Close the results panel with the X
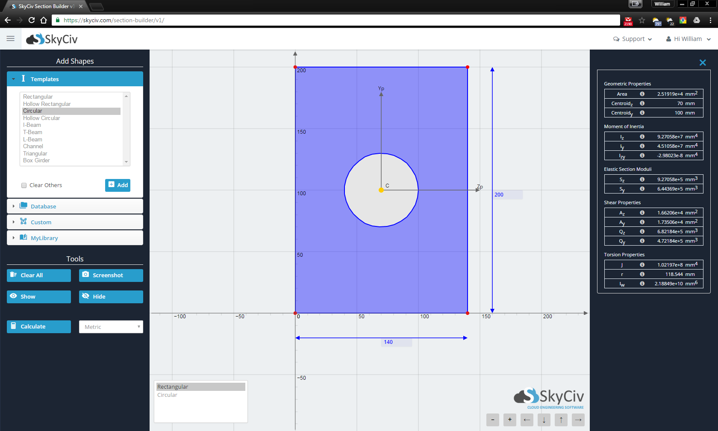Image resolution: width=718 pixels, height=431 pixels. click(x=702, y=63)
